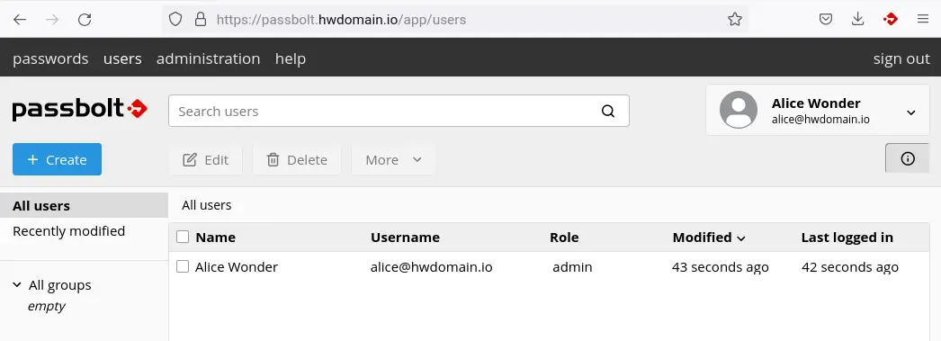The image size is (941, 341).
Task: Click the sign out link
Action: tap(901, 58)
